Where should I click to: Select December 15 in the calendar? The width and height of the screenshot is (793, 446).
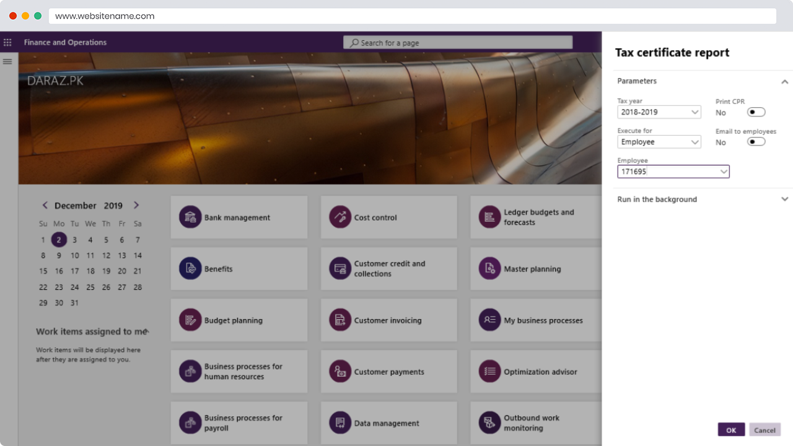(43, 271)
